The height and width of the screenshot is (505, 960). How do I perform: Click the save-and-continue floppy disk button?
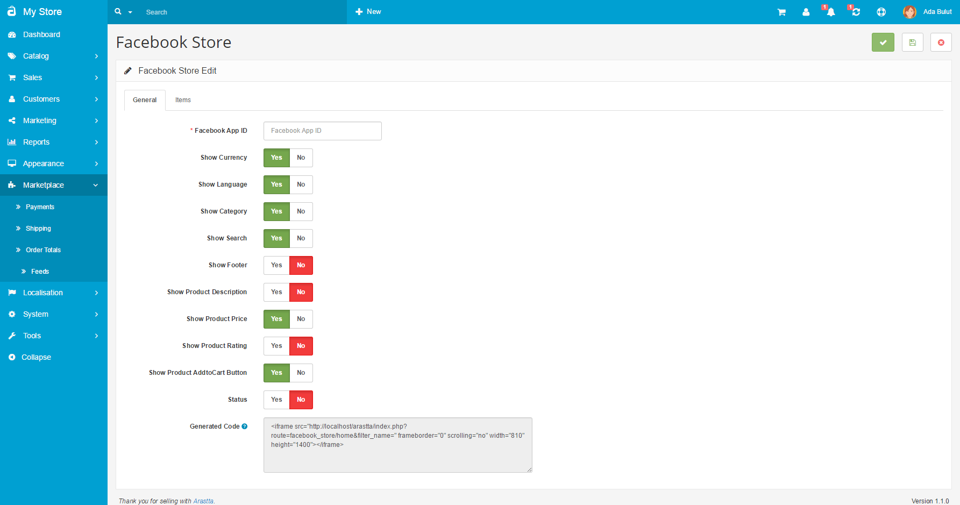(x=912, y=42)
